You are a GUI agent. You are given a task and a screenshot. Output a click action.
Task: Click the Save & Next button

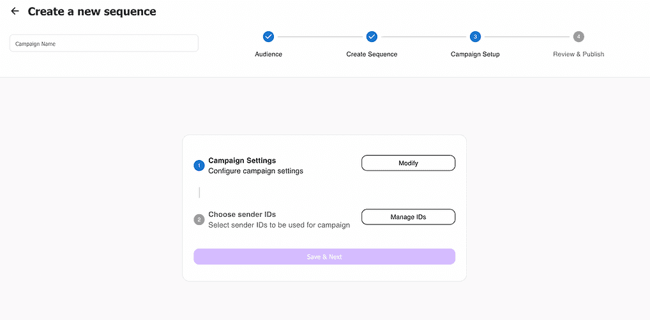click(x=324, y=257)
